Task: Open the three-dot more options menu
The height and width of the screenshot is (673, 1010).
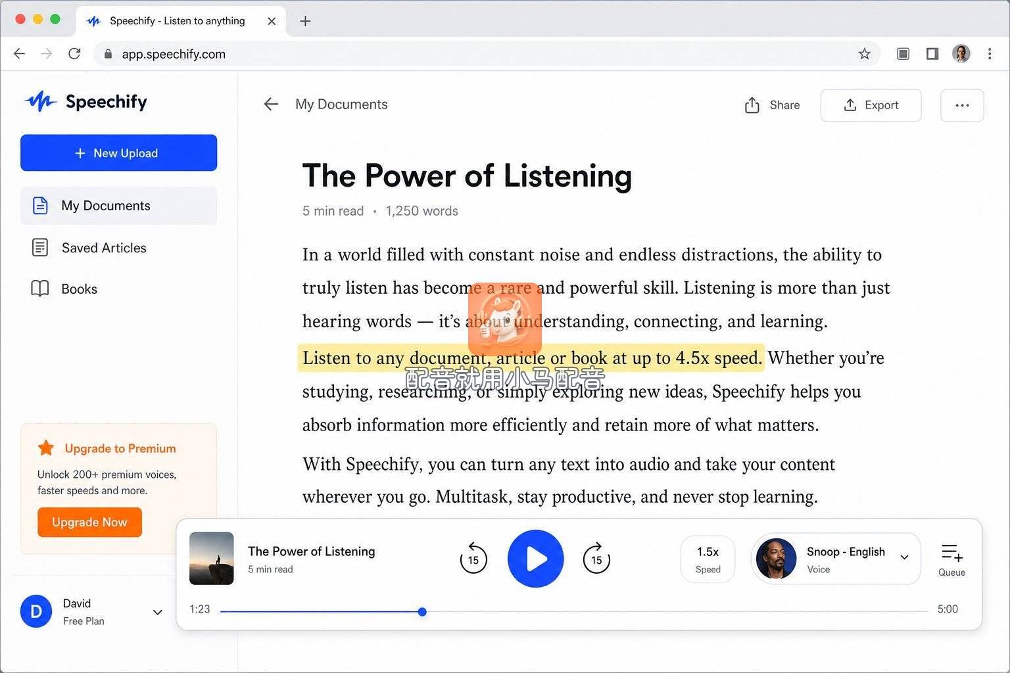Action: 962,105
